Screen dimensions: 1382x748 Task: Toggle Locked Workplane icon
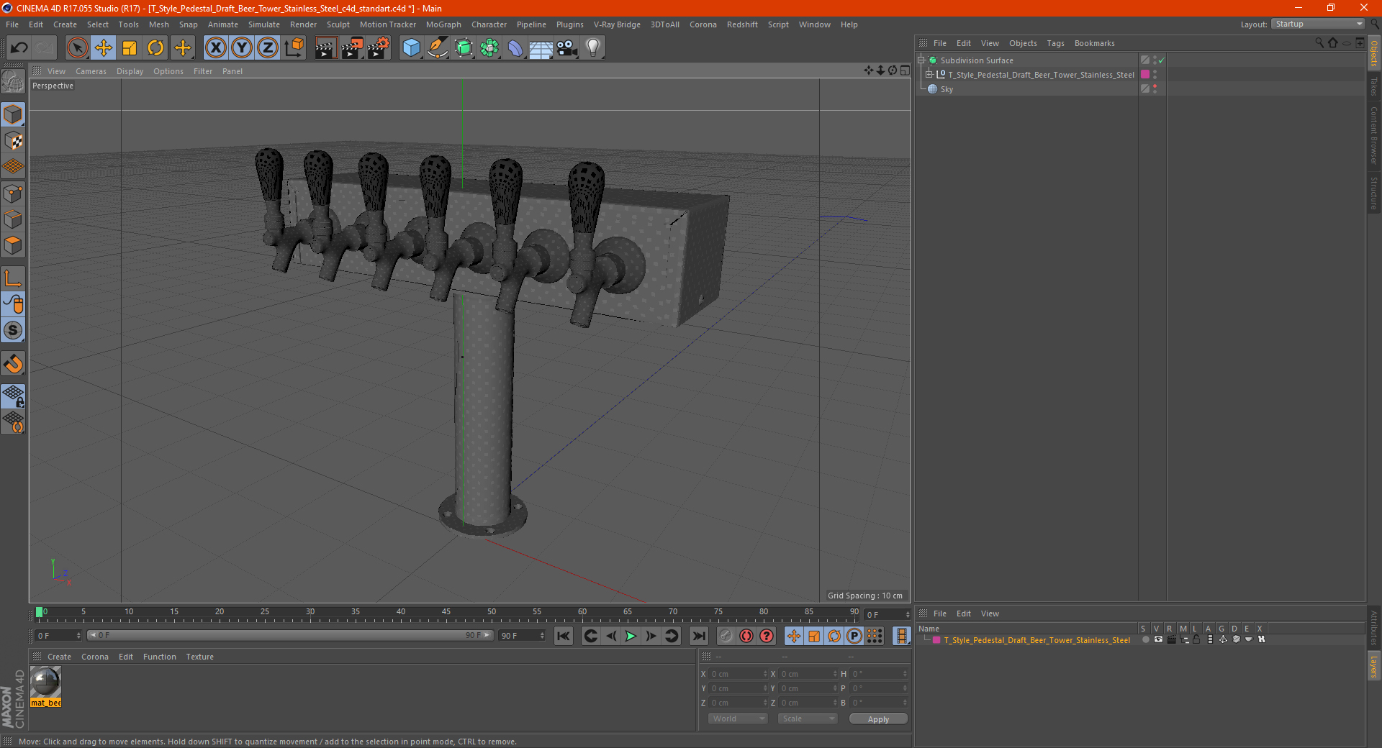click(x=13, y=396)
